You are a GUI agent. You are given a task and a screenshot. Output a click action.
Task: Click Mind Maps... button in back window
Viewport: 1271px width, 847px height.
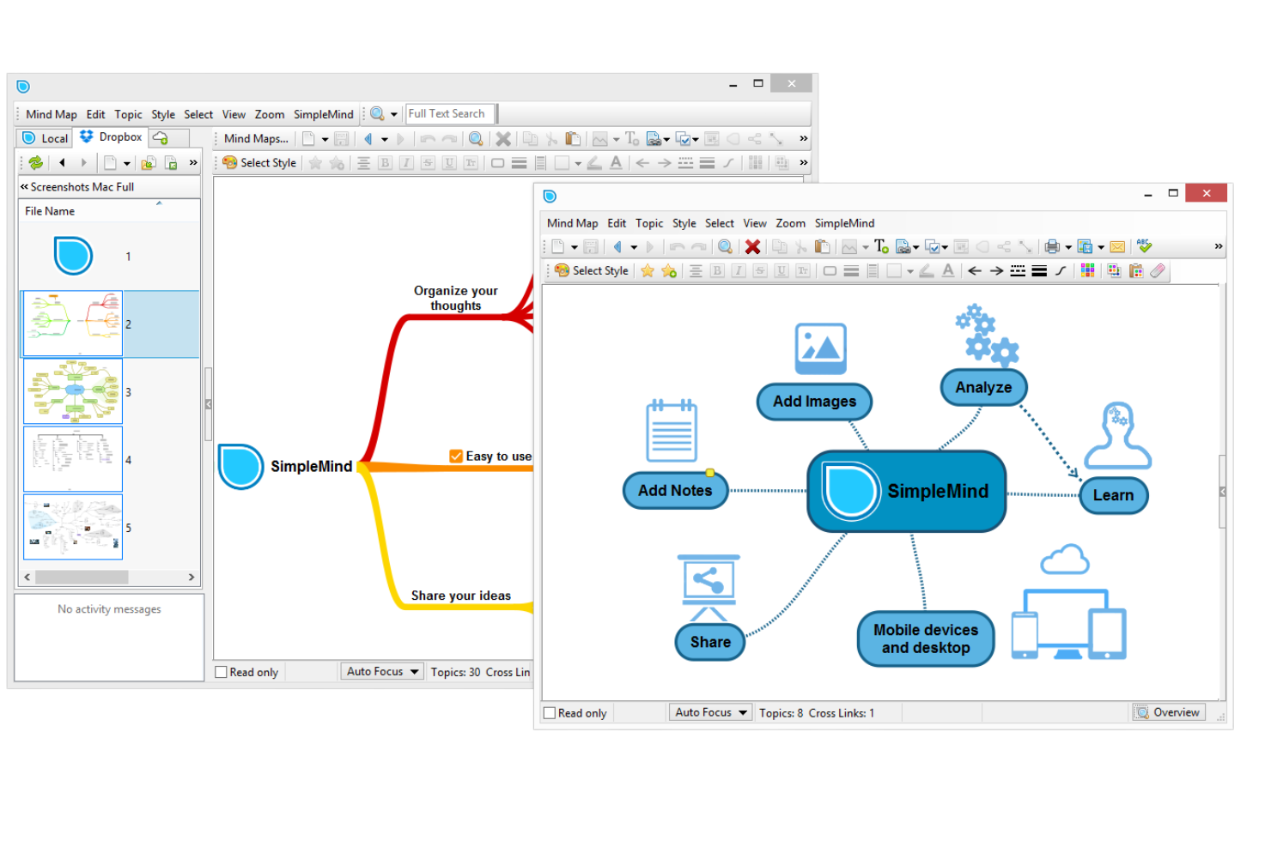click(256, 138)
